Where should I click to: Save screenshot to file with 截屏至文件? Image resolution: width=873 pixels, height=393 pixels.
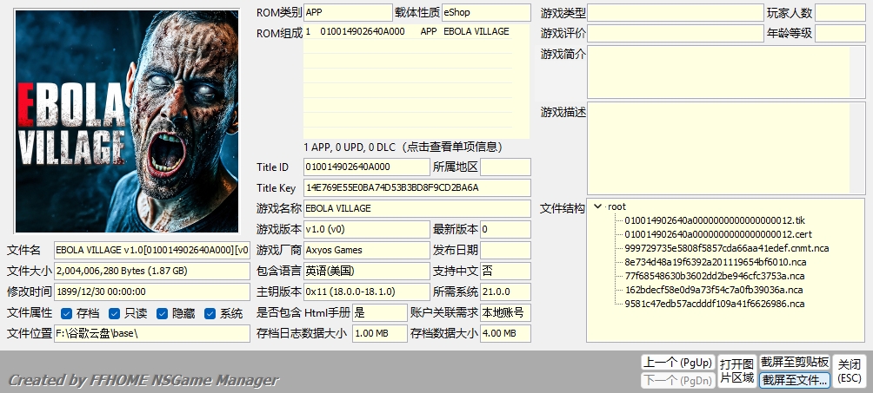pyautogui.click(x=794, y=380)
